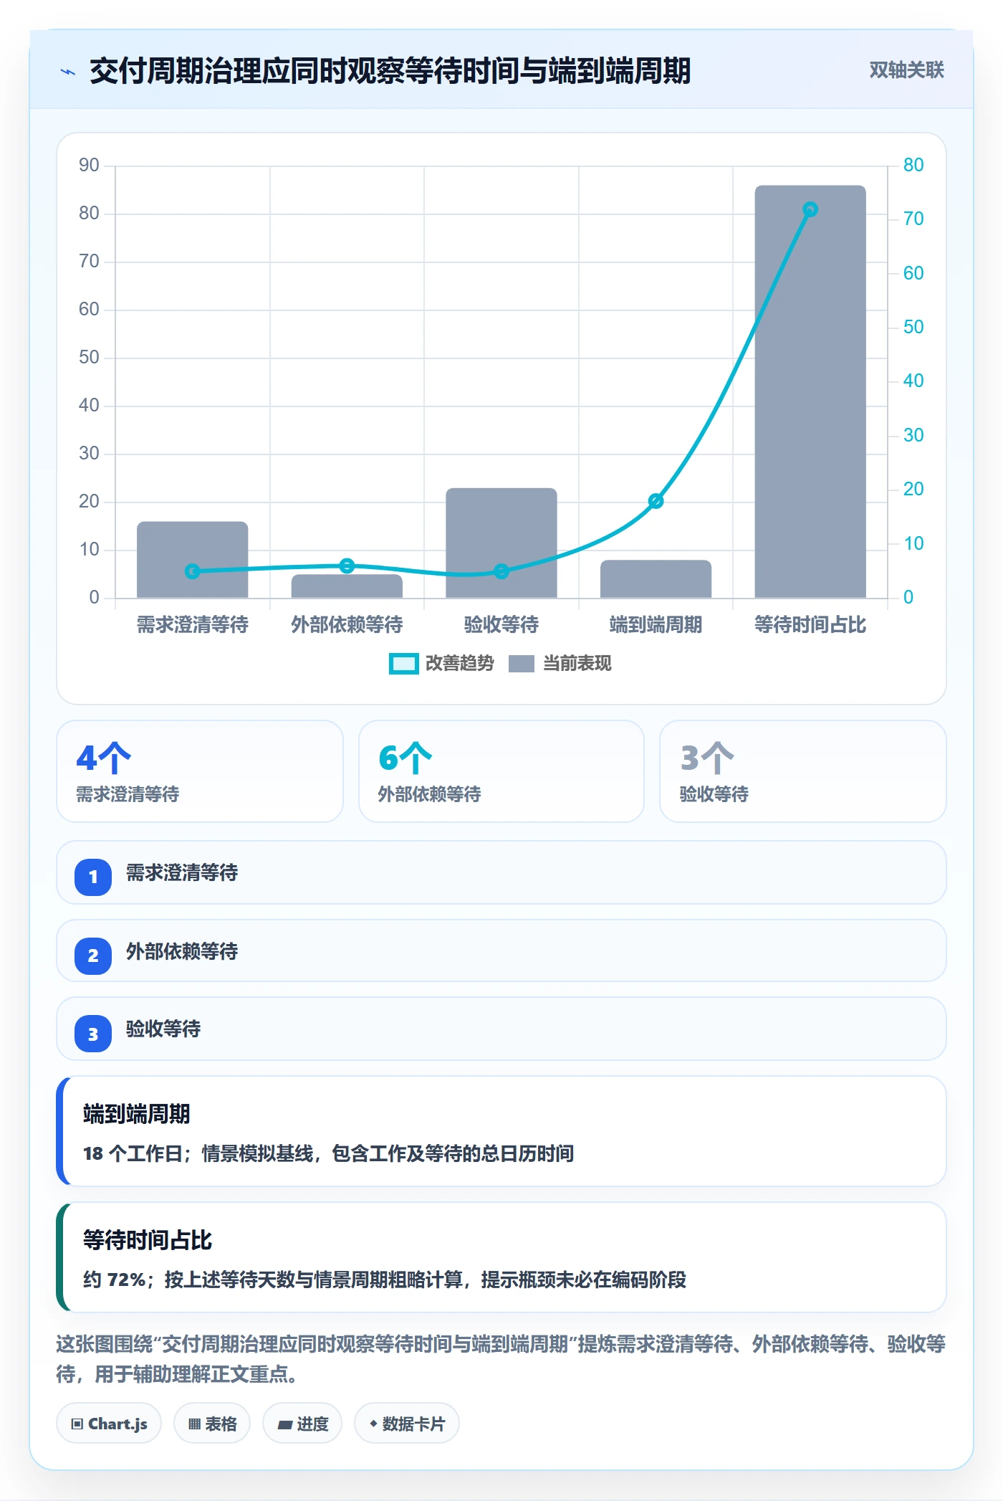1003x1501 pixels.
Task: Click the x-axis label 外部依赖等待
Action: pyautogui.click(x=347, y=625)
